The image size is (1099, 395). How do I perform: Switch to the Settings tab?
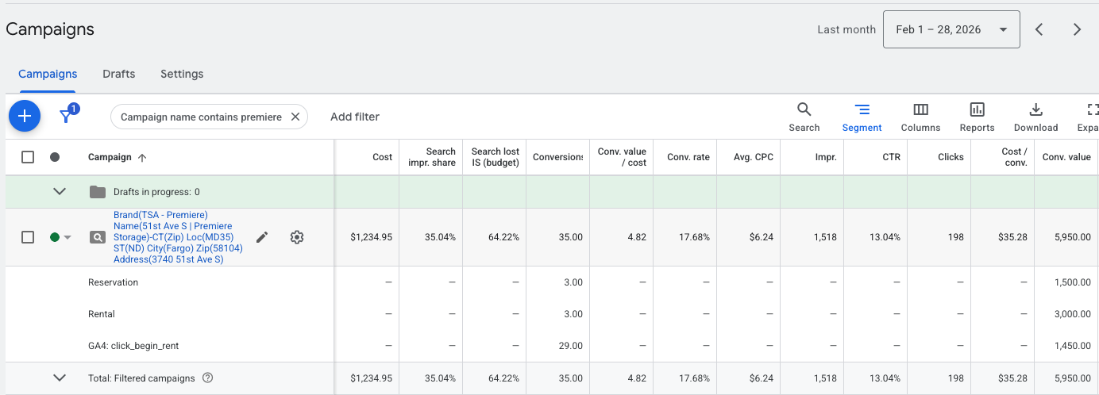[182, 74]
